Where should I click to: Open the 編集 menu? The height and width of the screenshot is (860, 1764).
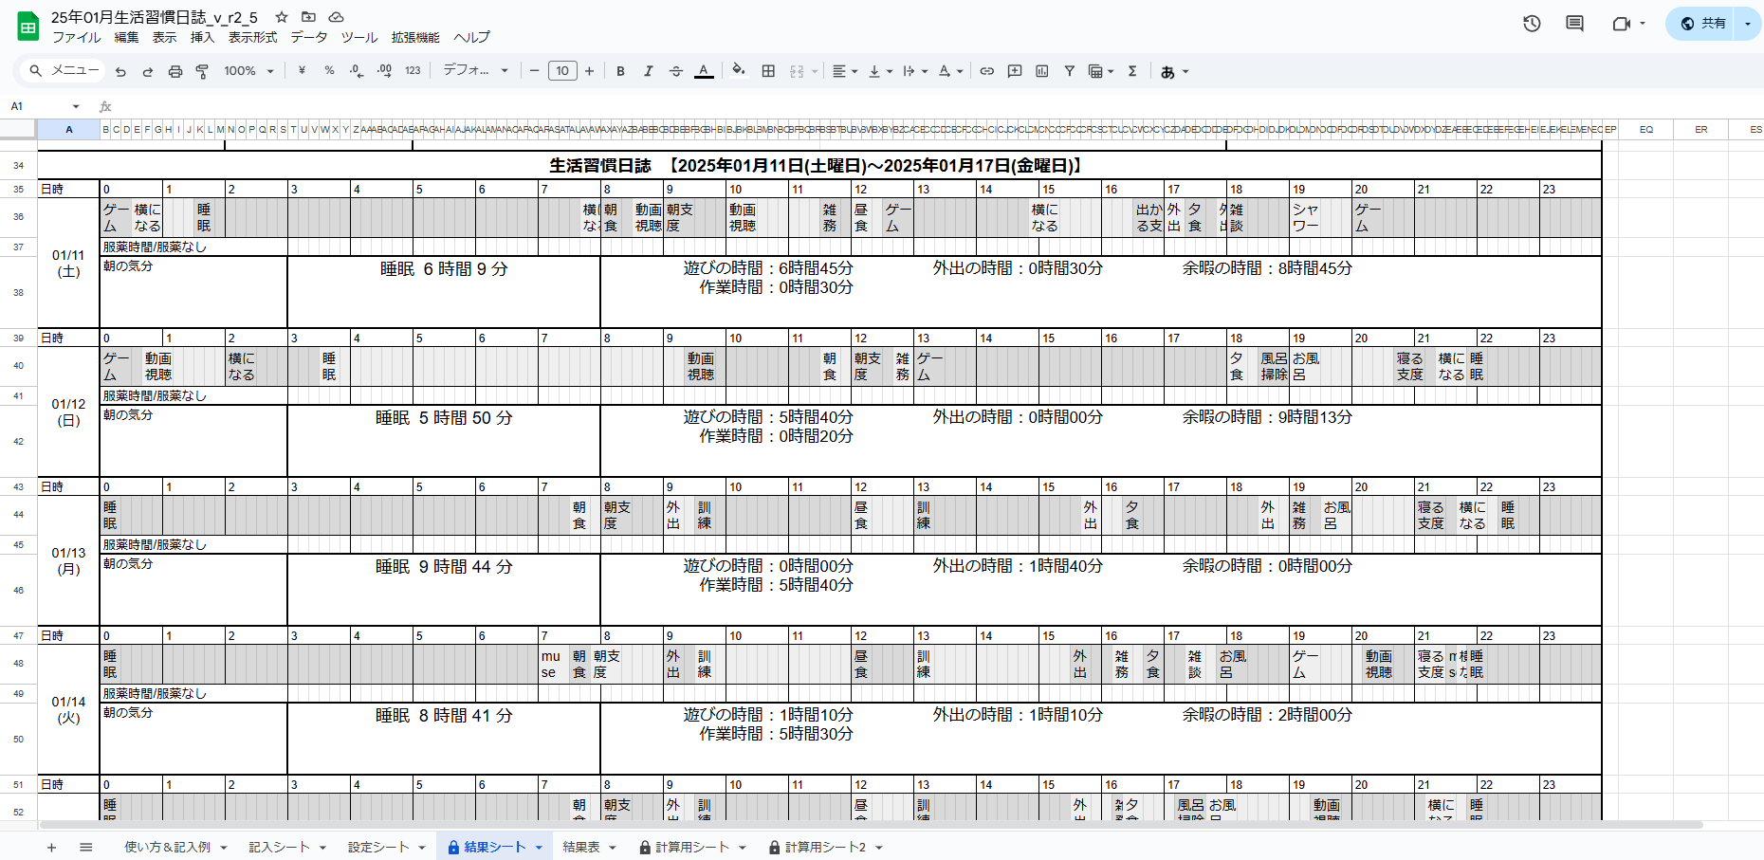127,38
